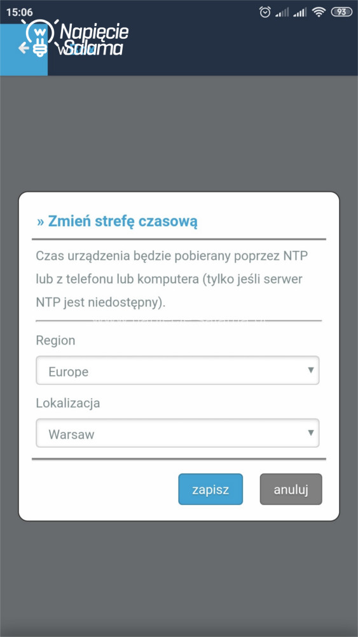Screen dimensions: 358x637
Task: Click the lightbulb plug logo icon
Action: 39,38
